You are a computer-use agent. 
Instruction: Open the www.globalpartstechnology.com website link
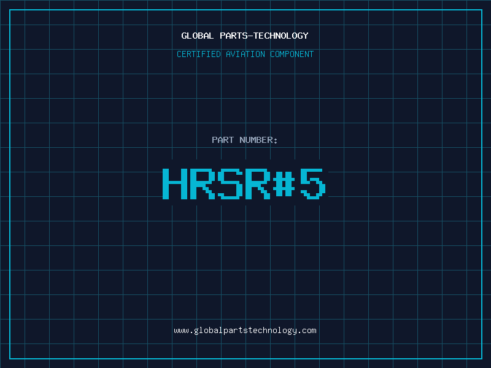tap(245, 331)
